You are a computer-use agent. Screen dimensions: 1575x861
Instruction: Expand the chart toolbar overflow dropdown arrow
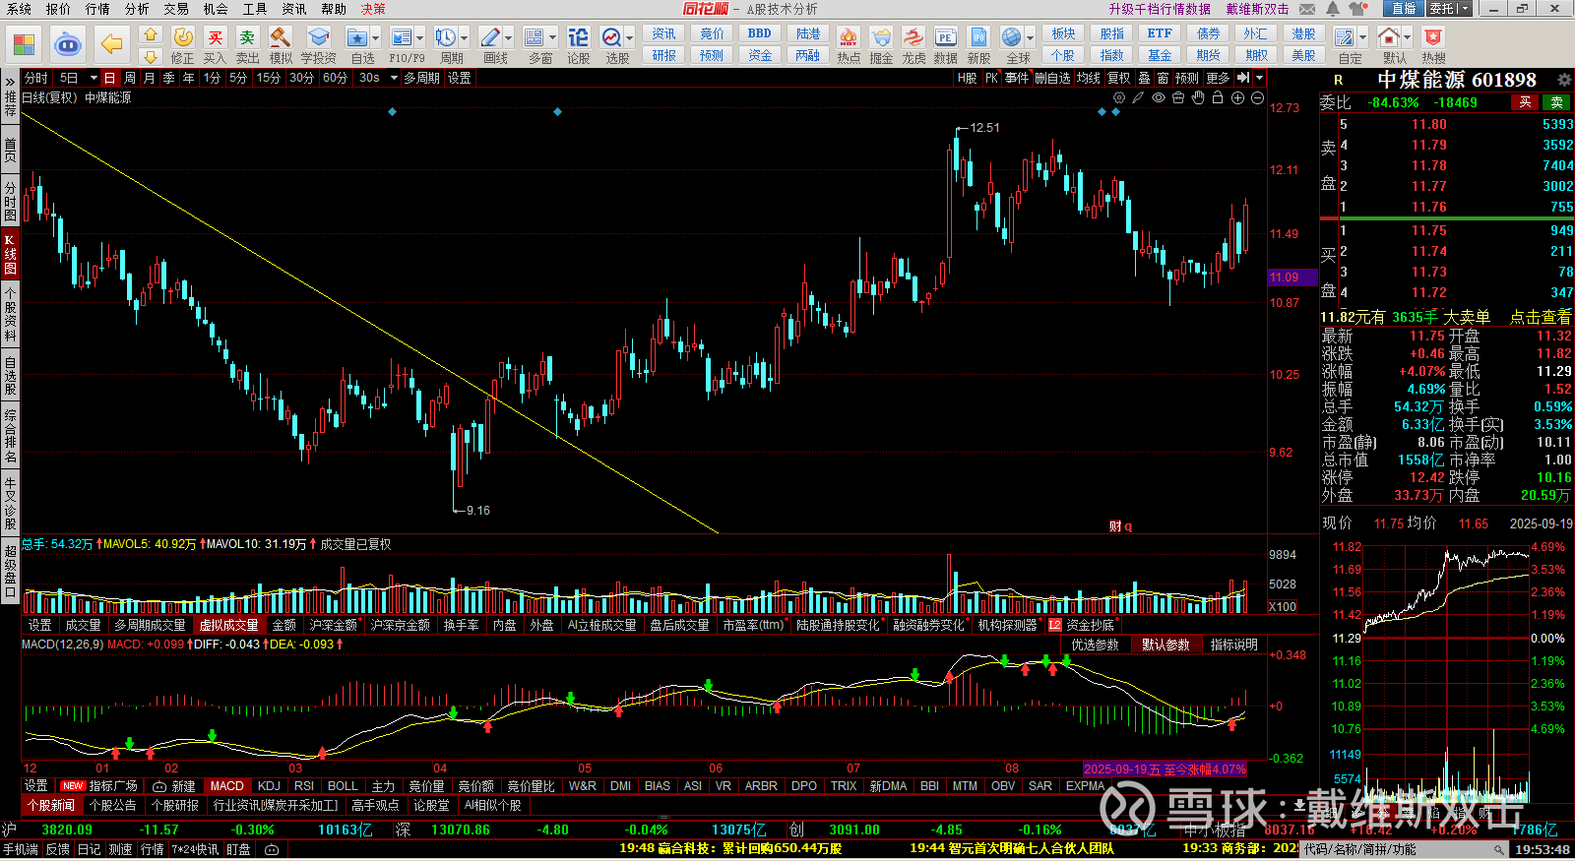tap(1260, 78)
